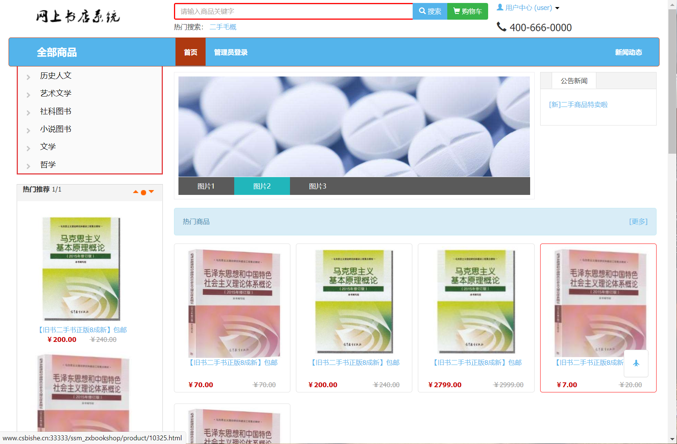This screenshot has height=444, width=677.
Task: Switch to the 首页 tab
Action: (x=190, y=52)
